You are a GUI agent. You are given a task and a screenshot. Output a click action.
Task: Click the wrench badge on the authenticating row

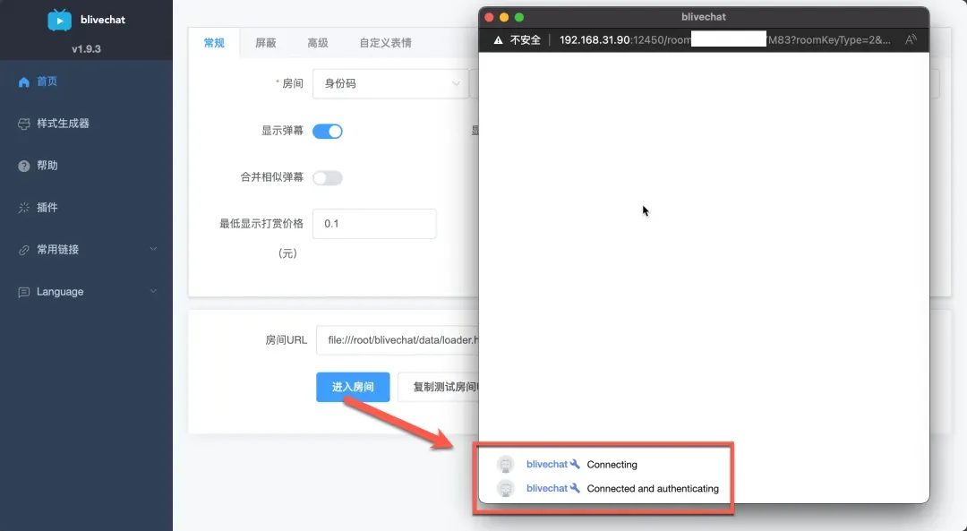tap(575, 488)
